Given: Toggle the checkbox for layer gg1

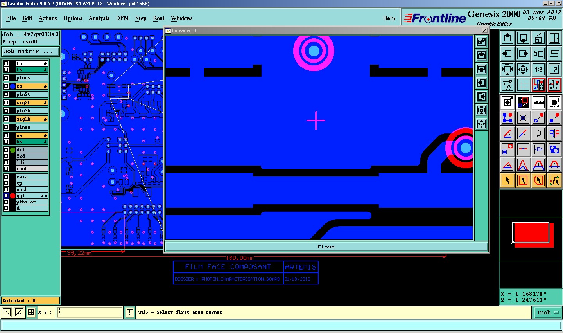Looking at the screenshot, I should [x=6, y=196].
